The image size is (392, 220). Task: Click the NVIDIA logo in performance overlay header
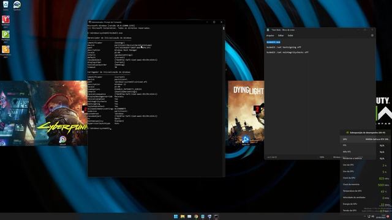(x=347, y=133)
